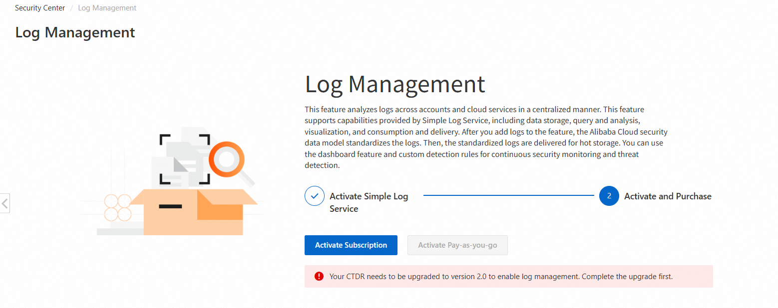Click the step one checkmark circle icon
Image resolution: width=778 pixels, height=308 pixels.
click(314, 196)
